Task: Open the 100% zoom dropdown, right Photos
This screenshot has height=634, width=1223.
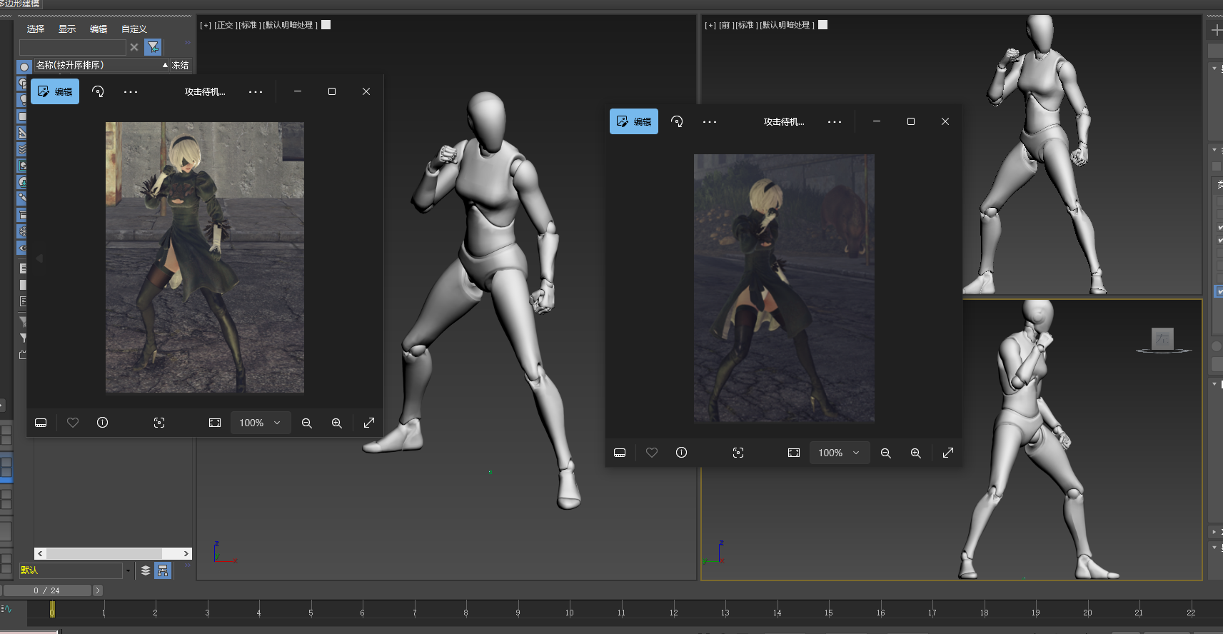Action: (x=840, y=453)
